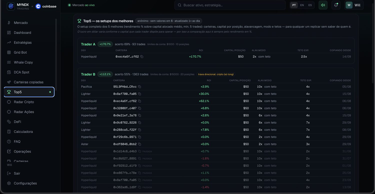Click Trader B's +112.1% return badge
The image size is (375, 194).
(105, 74)
